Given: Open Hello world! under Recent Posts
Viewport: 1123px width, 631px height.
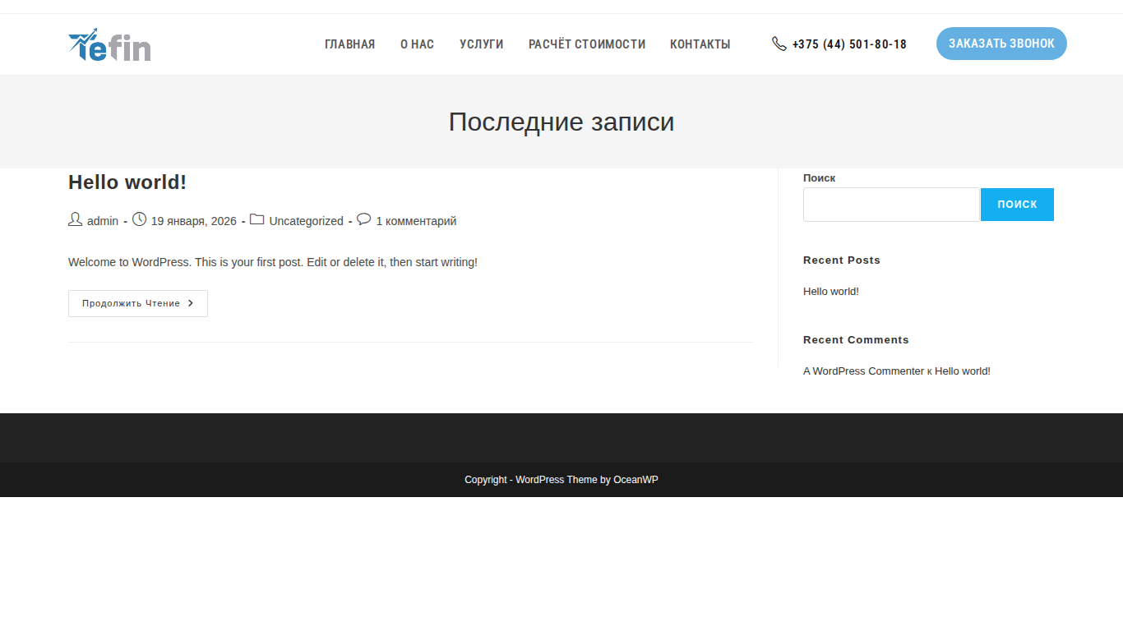Looking at the screenshot, I should click(x=831, y=292).
